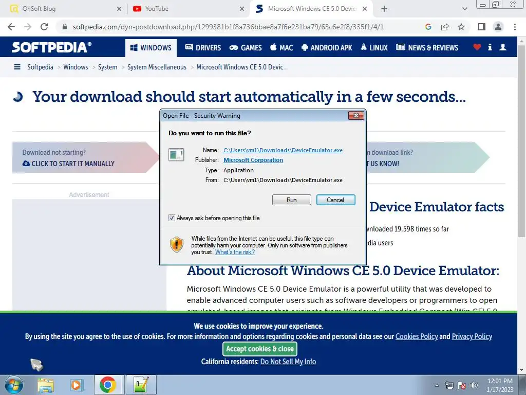Open Microsoft Corporation publisher link

coord(253,160)
